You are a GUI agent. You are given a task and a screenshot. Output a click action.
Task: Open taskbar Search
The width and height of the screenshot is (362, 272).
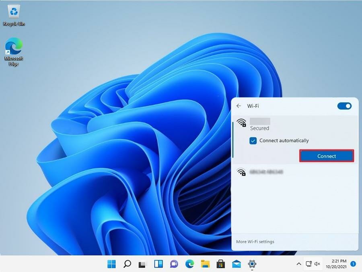click(127, 264)
